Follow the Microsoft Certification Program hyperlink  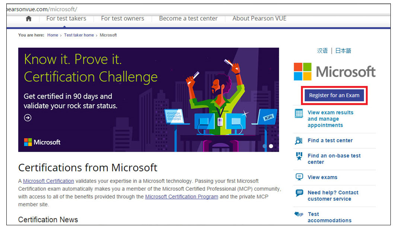pos(182,197)
